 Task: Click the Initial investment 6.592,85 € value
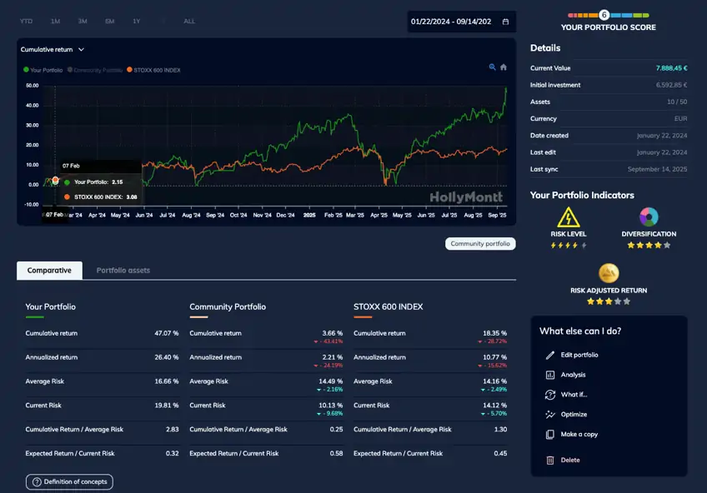671,85
